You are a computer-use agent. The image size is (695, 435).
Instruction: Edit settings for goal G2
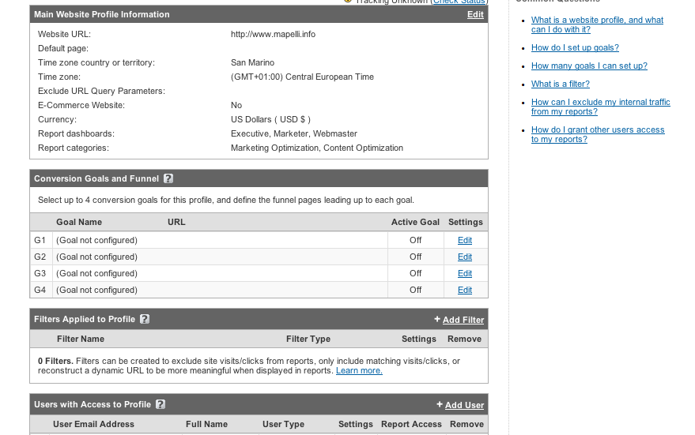click(x=464, y=257)
